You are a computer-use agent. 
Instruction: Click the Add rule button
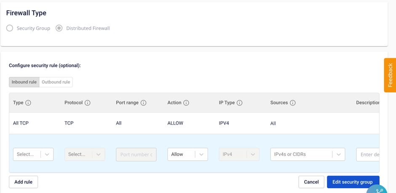pos(24,182)
